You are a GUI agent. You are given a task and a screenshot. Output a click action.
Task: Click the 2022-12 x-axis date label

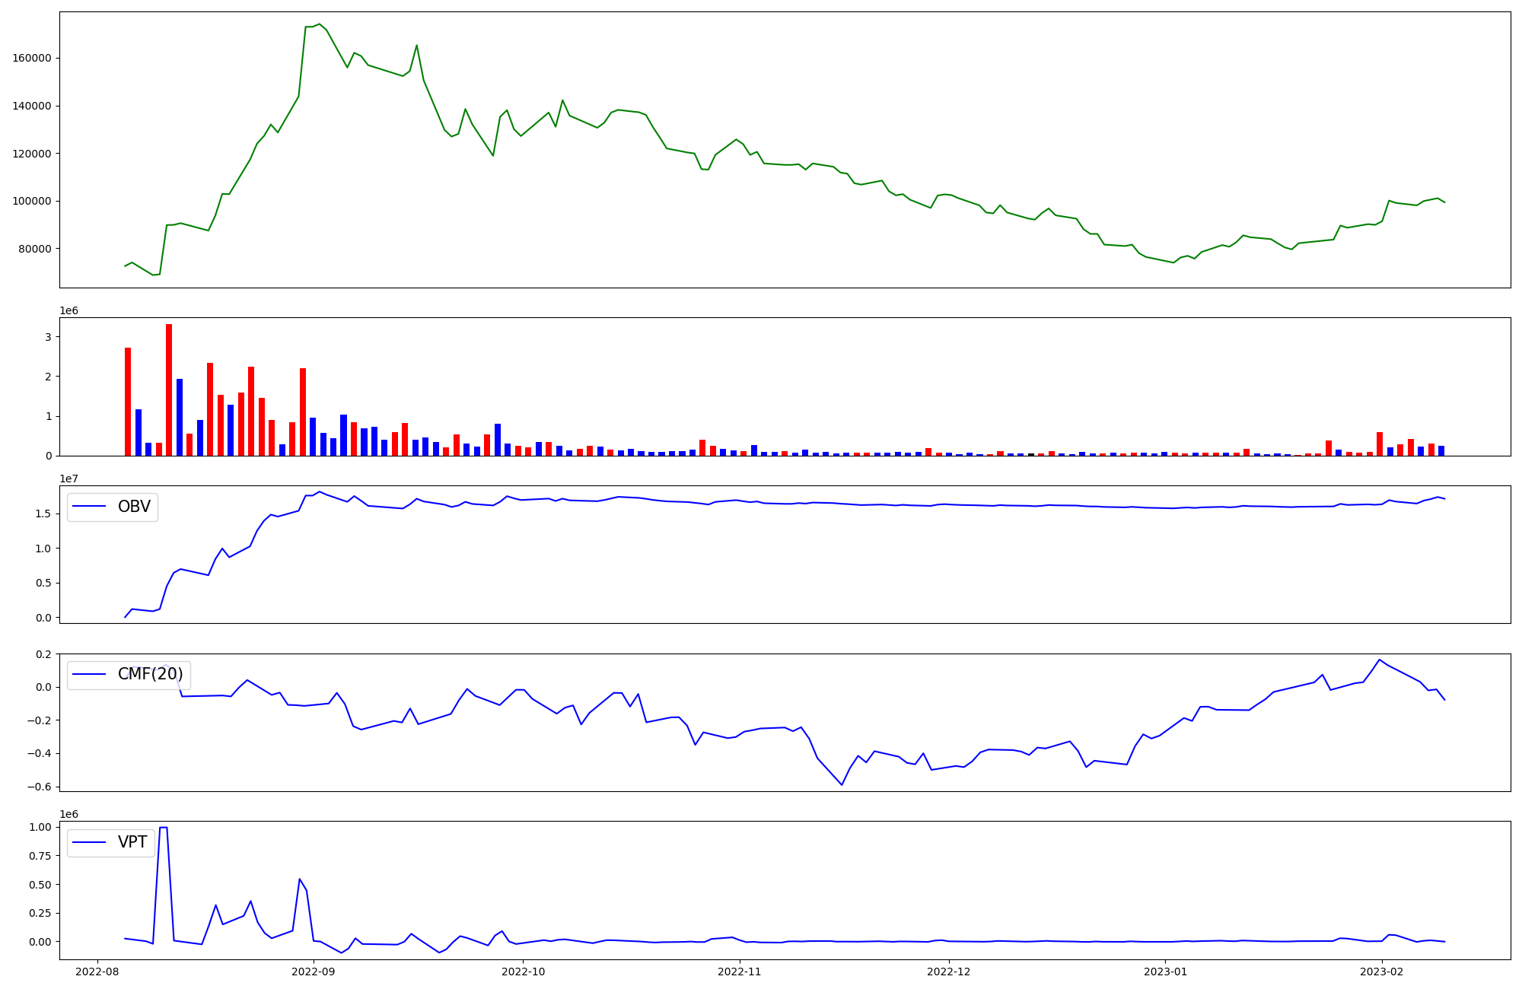tap(950, 972)
